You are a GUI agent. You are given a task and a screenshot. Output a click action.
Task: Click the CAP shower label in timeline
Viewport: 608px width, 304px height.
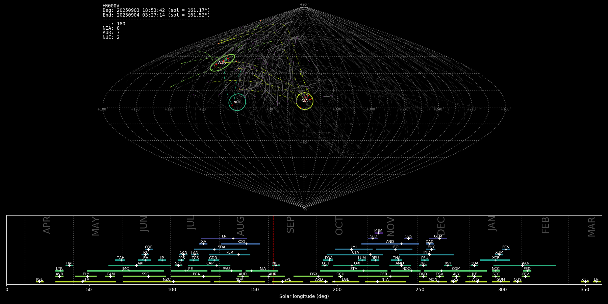point(210,263)
